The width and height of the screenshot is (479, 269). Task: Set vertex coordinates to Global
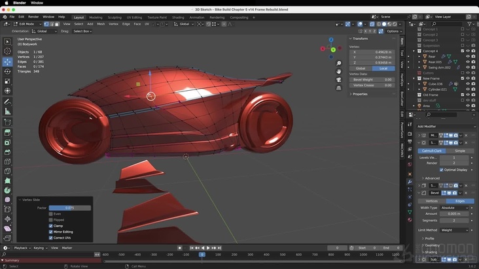pyautogui.click(x=361, y=69)
